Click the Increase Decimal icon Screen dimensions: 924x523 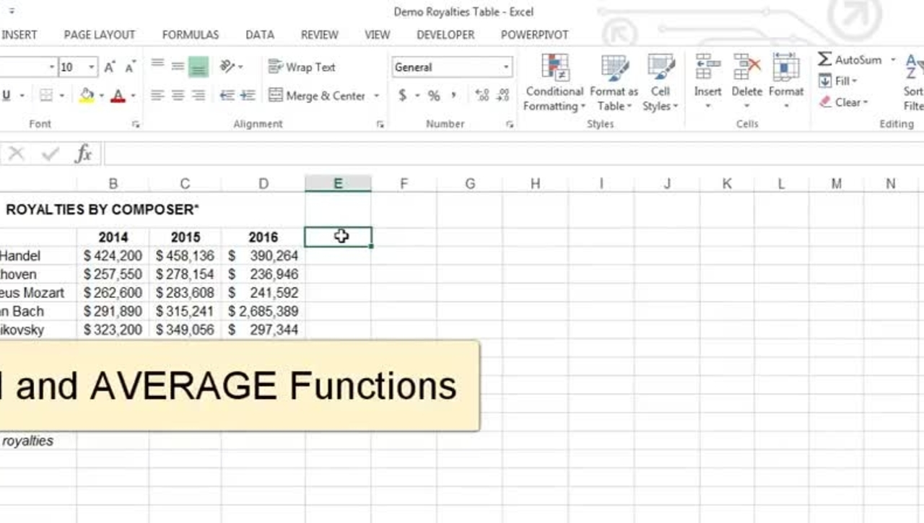tap(481, 95)
